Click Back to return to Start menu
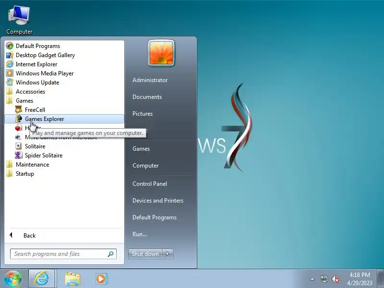 click(29, 235)
